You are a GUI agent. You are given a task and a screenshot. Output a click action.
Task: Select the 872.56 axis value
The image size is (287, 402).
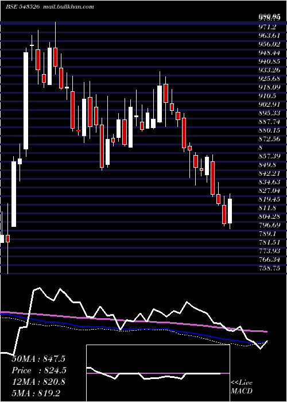point(269,139)
